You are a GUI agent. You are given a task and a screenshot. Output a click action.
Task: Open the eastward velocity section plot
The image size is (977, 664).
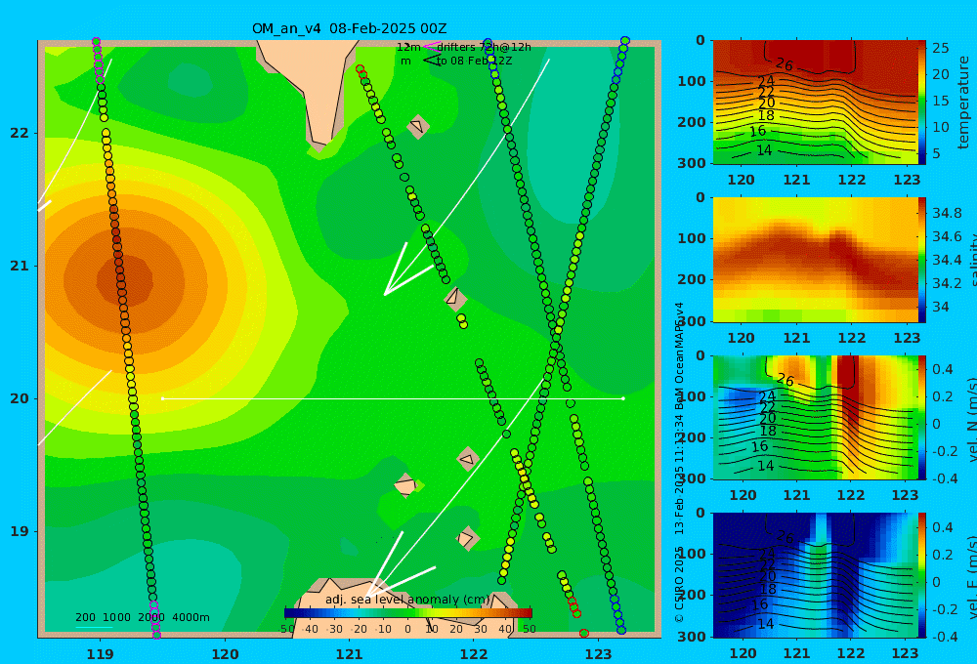coord(815,575)
